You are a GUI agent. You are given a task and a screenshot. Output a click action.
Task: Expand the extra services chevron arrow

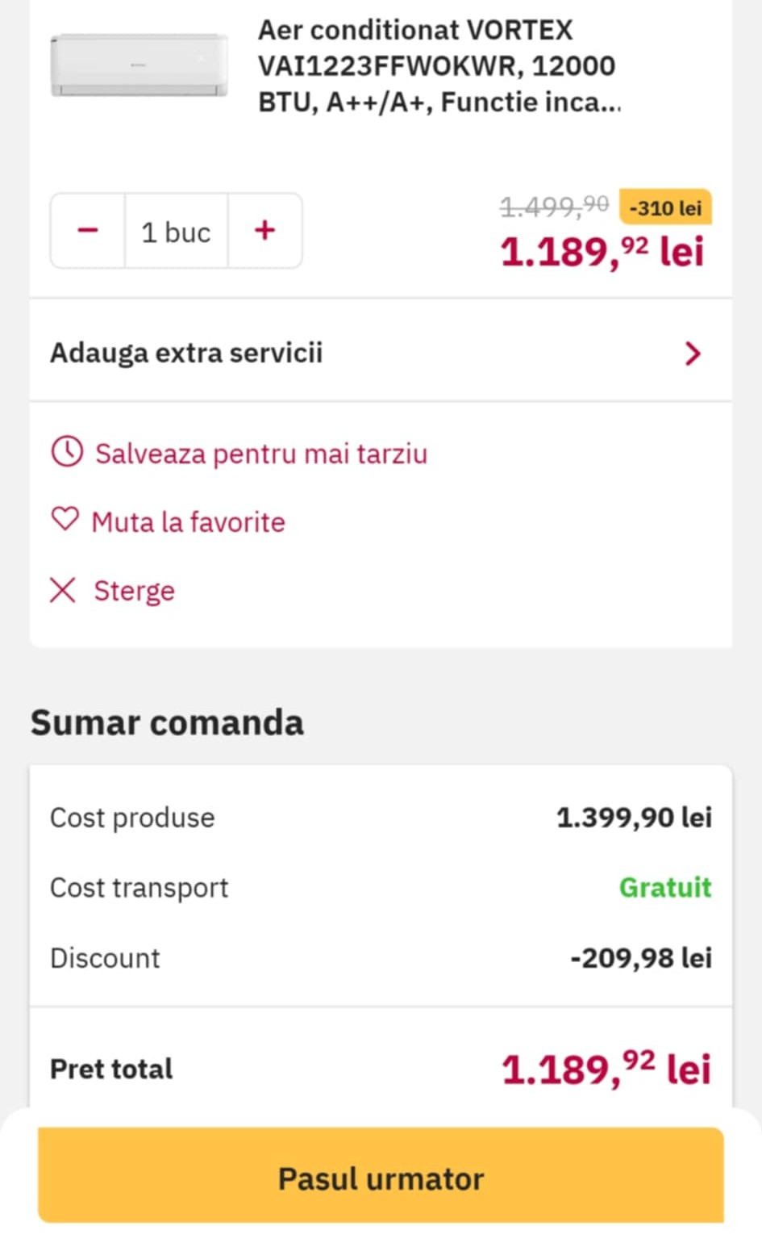[x=692, y=353]
